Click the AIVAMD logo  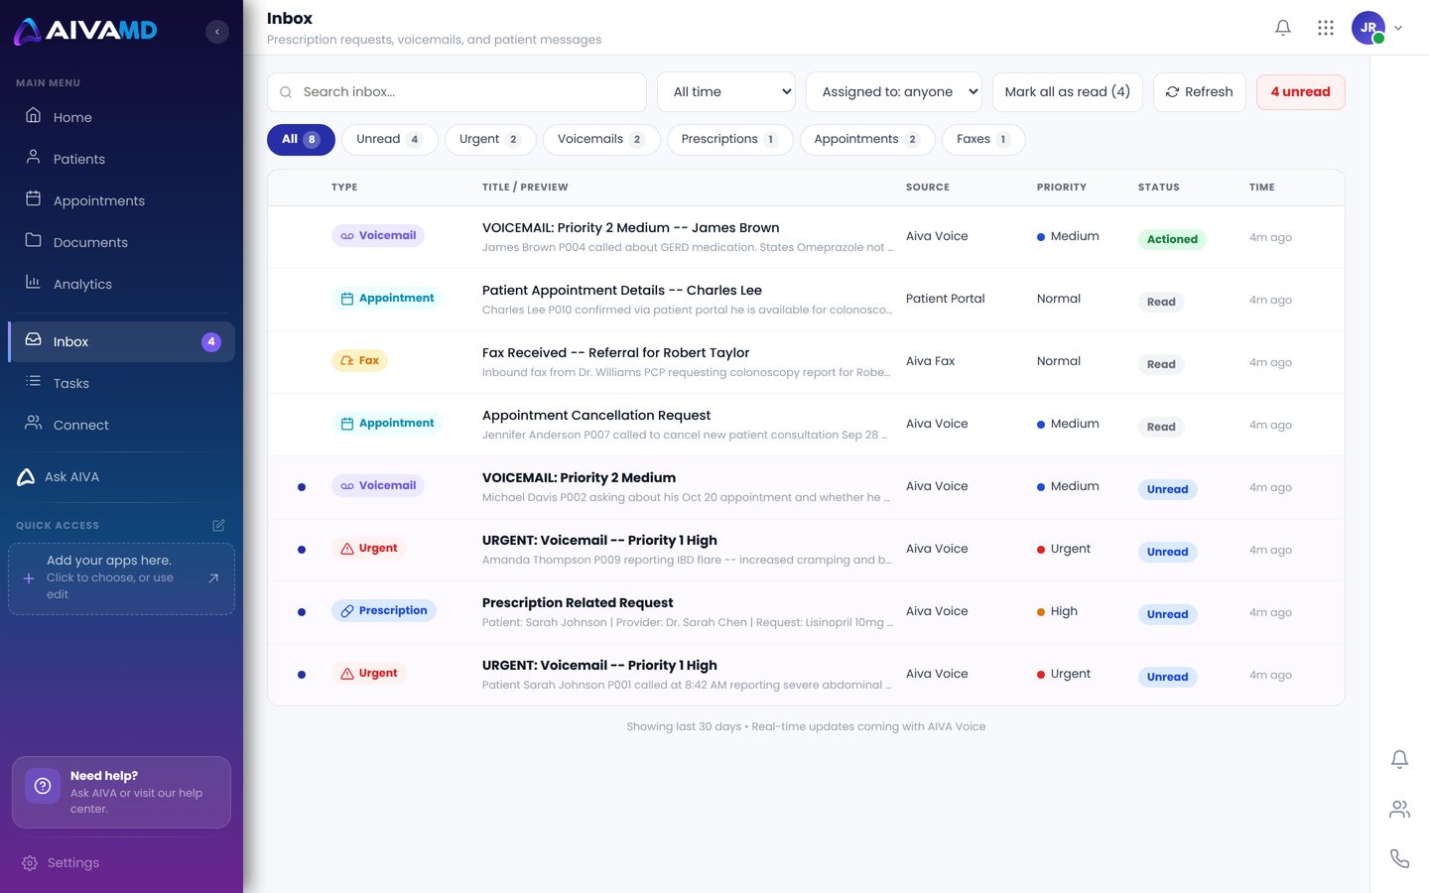tap(85, 31)
